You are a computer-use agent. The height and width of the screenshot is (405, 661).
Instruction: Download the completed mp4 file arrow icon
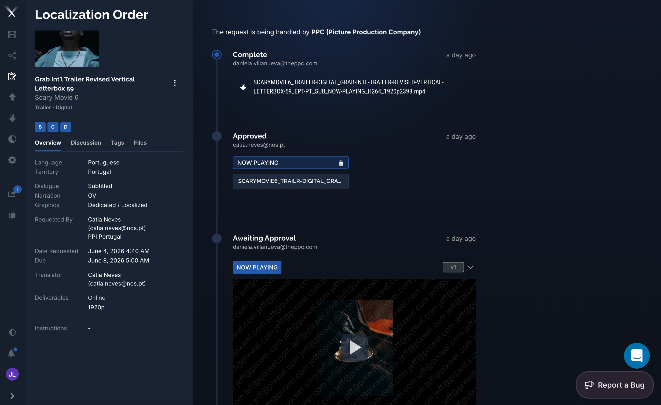point(243,87)
